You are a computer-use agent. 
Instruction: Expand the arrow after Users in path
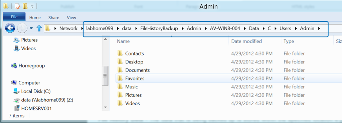click(x=296, y=28)
